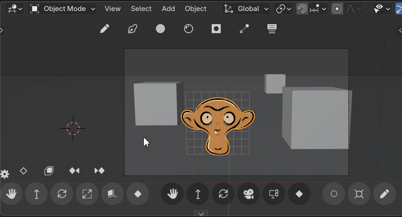This screenshot has height=217, width=402.
Task: Open the pivot point dropdown
Action: coord(284,9)
